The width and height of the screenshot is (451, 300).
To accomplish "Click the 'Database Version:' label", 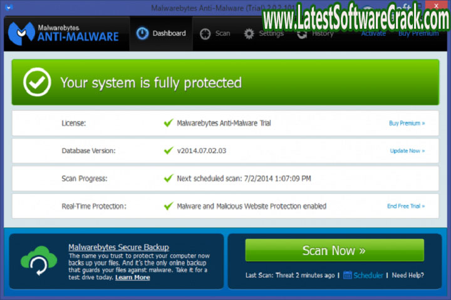I will [x=88, y=151].
